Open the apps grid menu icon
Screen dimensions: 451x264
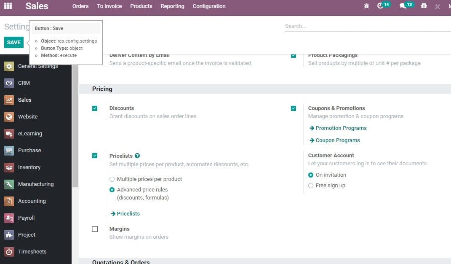[x=8, y=6]
